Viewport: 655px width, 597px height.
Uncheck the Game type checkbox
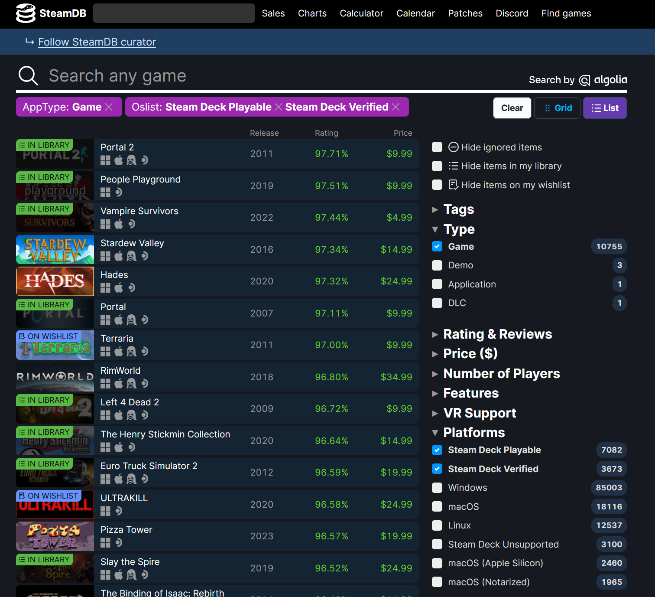pyautogui.click(x=437, y=246)
